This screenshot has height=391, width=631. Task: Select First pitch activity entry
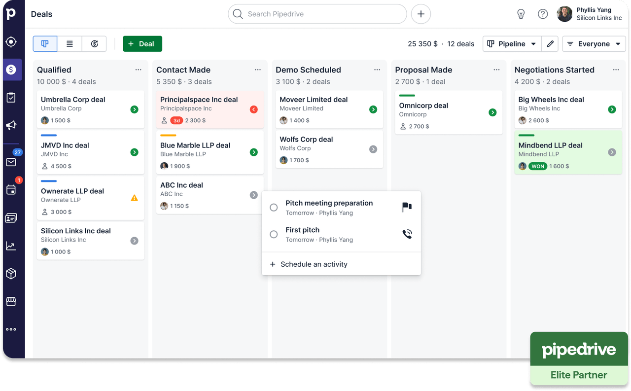coord(341,235)
